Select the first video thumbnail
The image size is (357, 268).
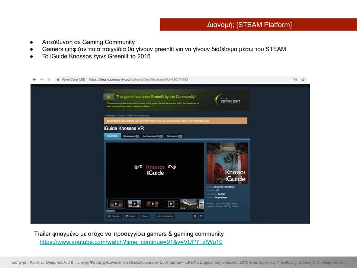(x=116, y=204)
